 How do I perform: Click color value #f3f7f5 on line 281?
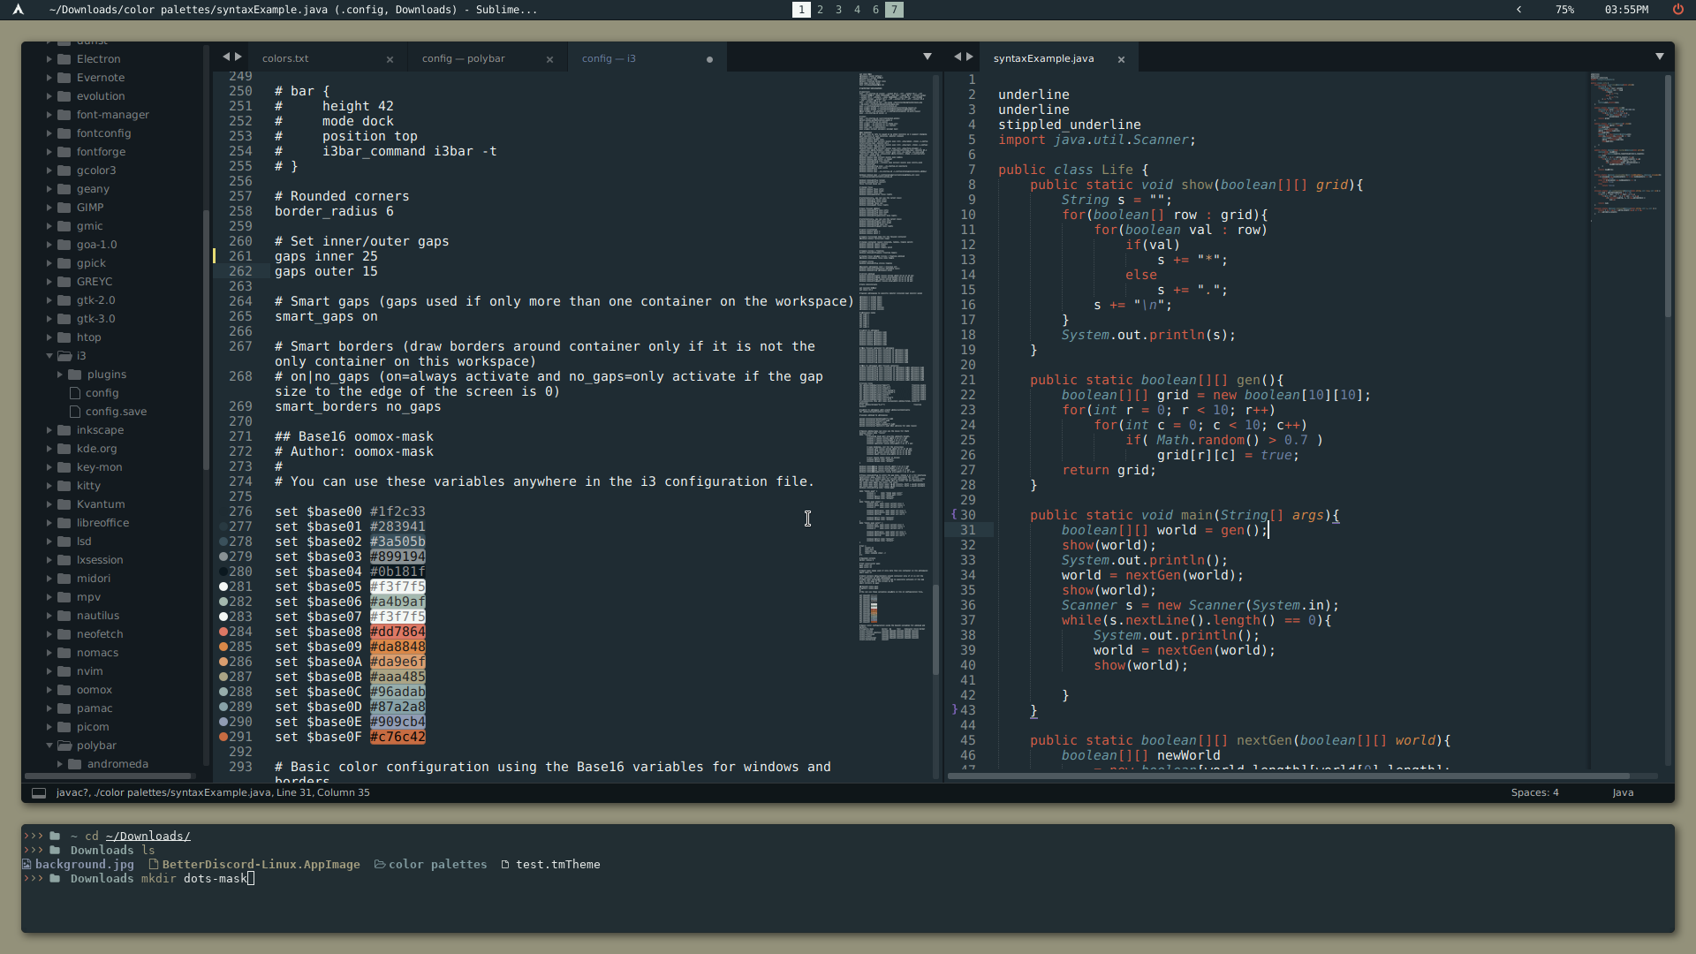click(397, 587)
